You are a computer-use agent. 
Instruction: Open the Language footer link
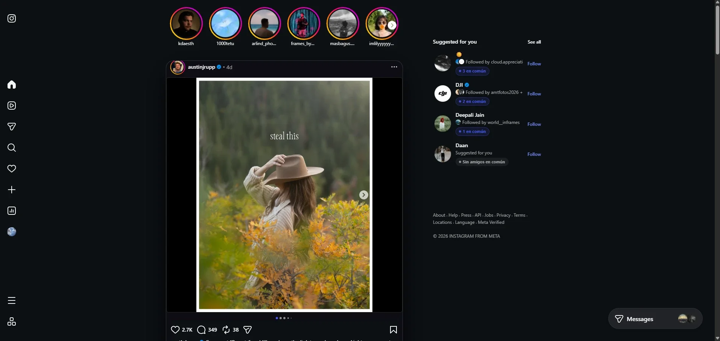(x=465, y=222)
